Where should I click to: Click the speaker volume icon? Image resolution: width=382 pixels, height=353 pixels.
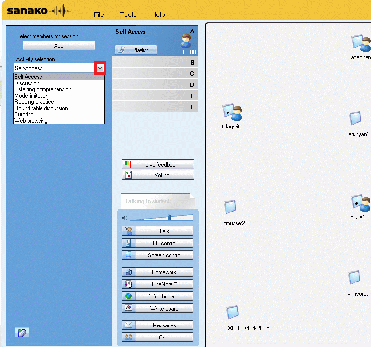pos(125,218)
